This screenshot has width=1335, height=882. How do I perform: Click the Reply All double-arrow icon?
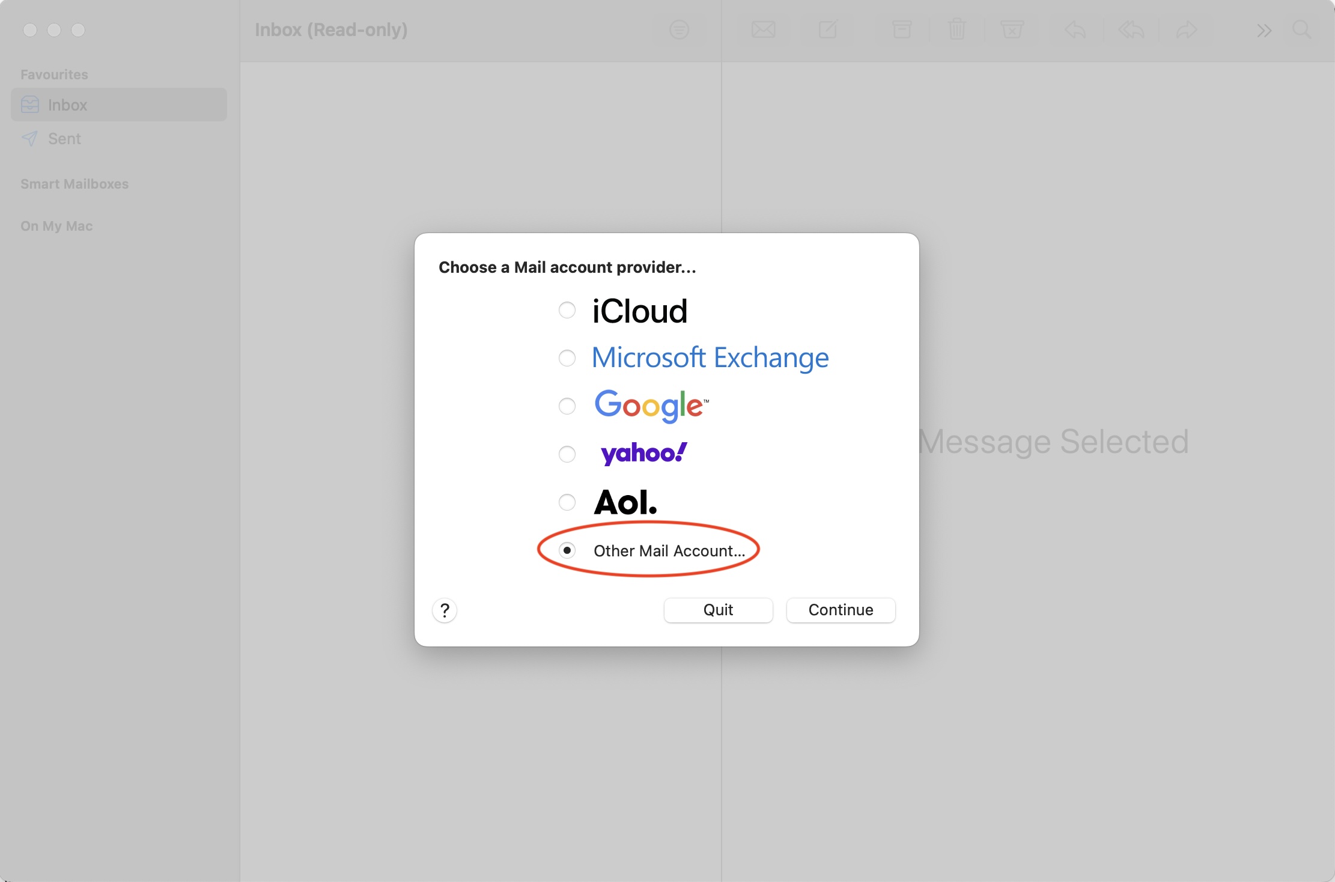[1131, 29]
